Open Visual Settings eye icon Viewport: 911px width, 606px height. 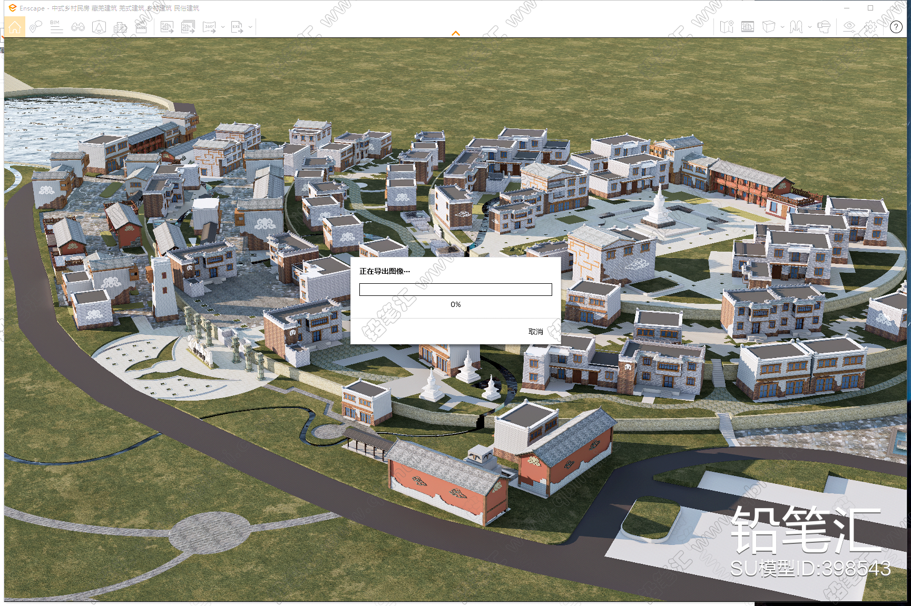(x=849, y=27)
